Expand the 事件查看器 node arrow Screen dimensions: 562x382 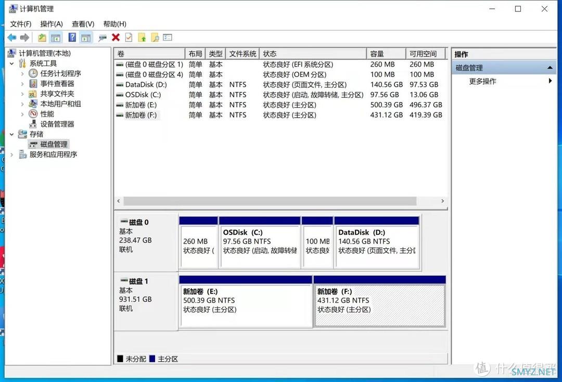(x=22, y=83)
